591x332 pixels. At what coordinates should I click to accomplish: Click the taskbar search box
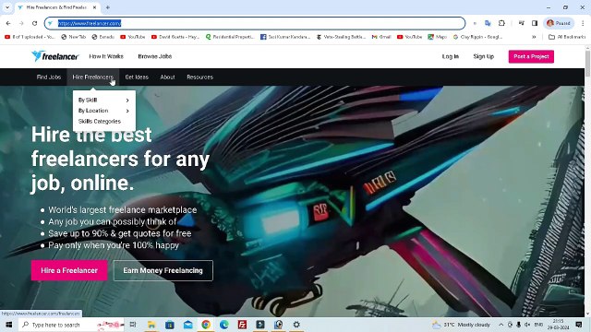[72, 325]
